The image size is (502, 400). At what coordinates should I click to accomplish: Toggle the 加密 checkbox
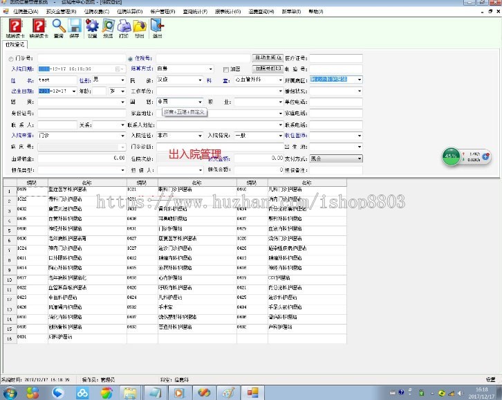point(226,69)
